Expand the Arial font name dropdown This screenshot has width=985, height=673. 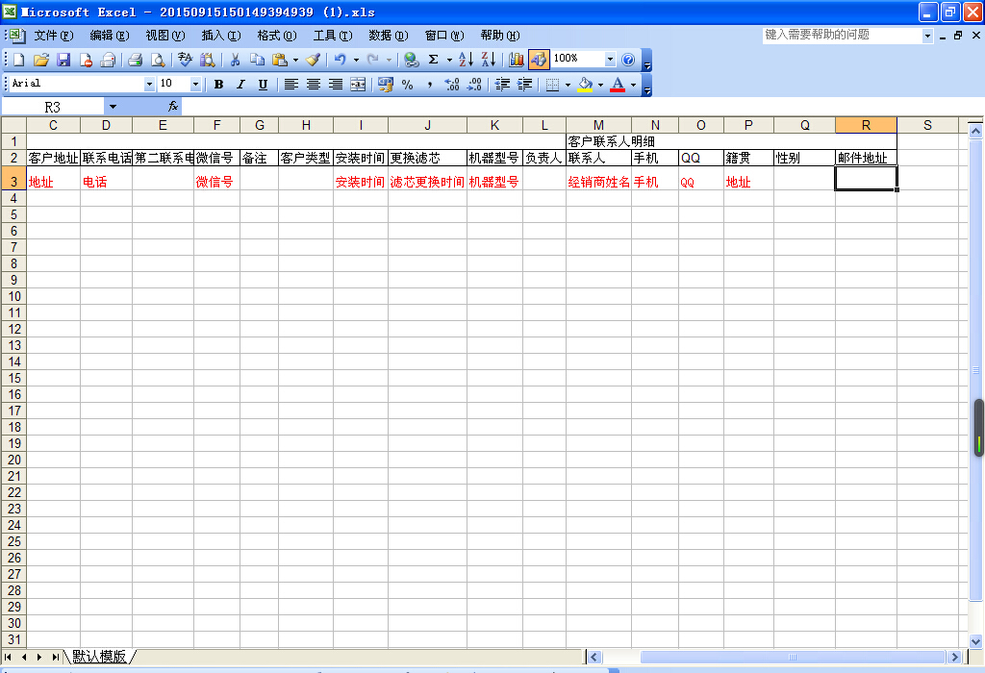coord(149,85)
